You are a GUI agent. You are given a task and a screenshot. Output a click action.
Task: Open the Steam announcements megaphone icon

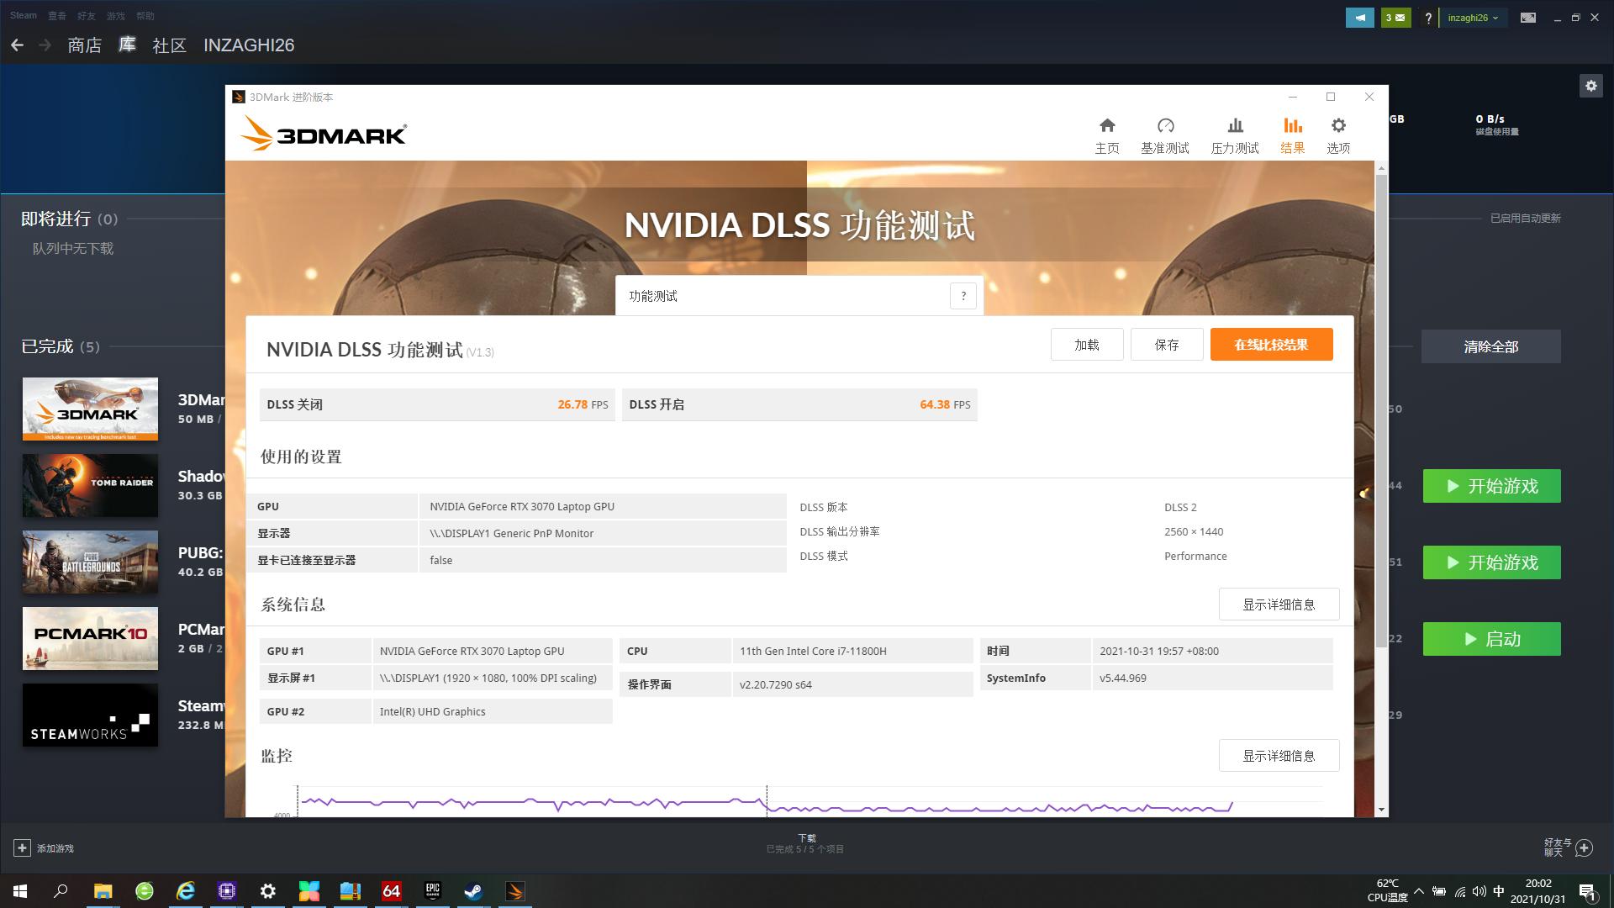[x=1360, y=16]
